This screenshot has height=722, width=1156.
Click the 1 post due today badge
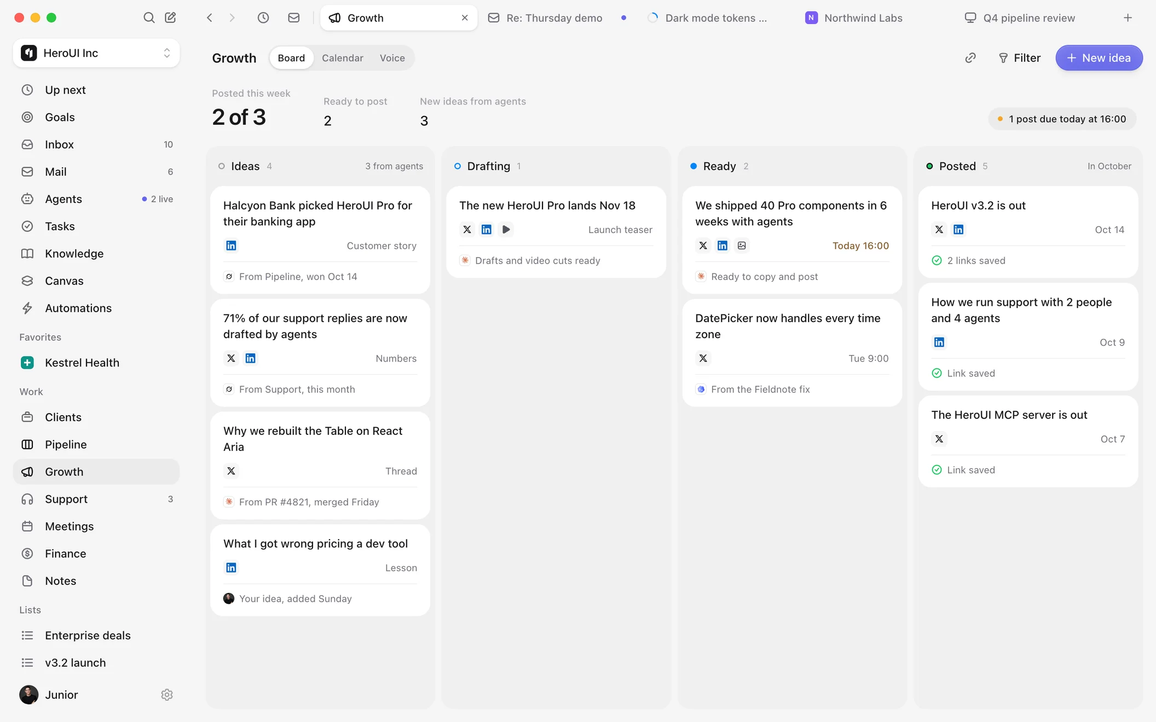1062,119
